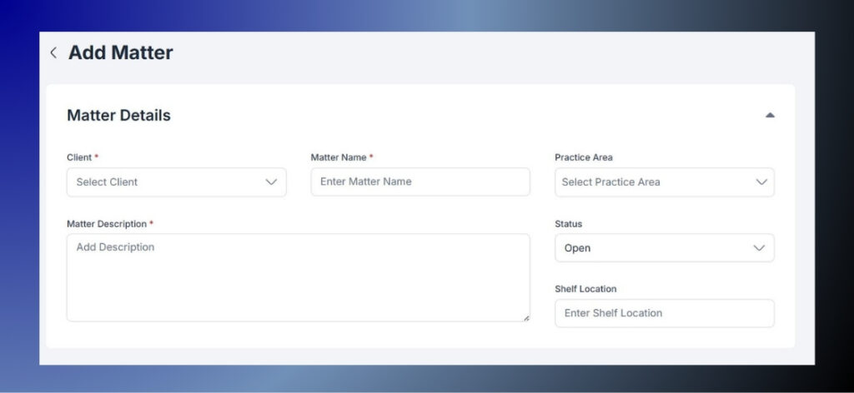
Task: Click the back arrow beside Add Matter
Action: point(53,52)
